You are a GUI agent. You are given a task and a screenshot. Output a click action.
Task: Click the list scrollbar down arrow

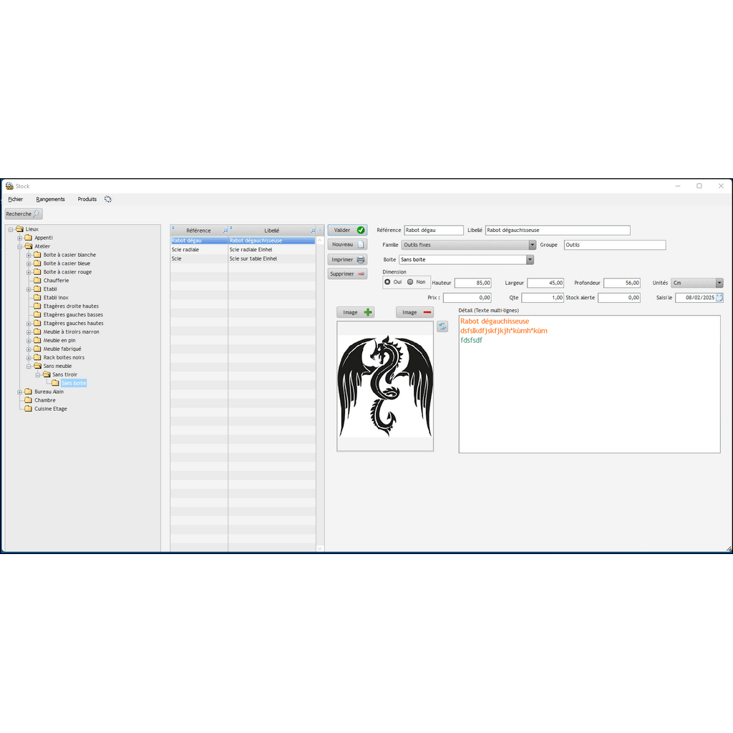(320, 548)
